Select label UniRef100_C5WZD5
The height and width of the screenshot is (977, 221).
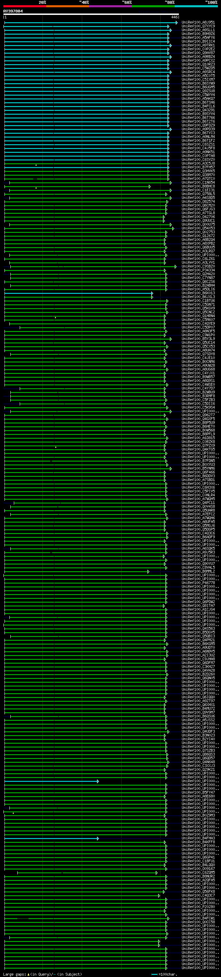pos(198,68)
